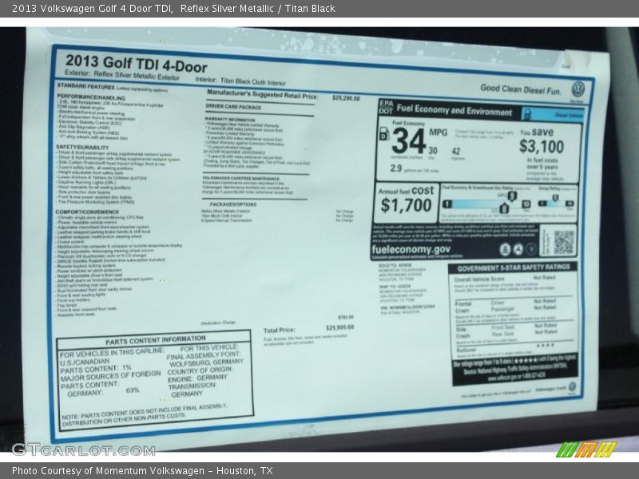639x479 pixels.
Task: Click the Volkswagen logo beside the diesel slogan
Action: point(578,89)
